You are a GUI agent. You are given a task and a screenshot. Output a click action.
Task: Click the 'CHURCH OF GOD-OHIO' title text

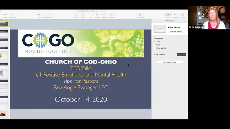tap(81, 62)
